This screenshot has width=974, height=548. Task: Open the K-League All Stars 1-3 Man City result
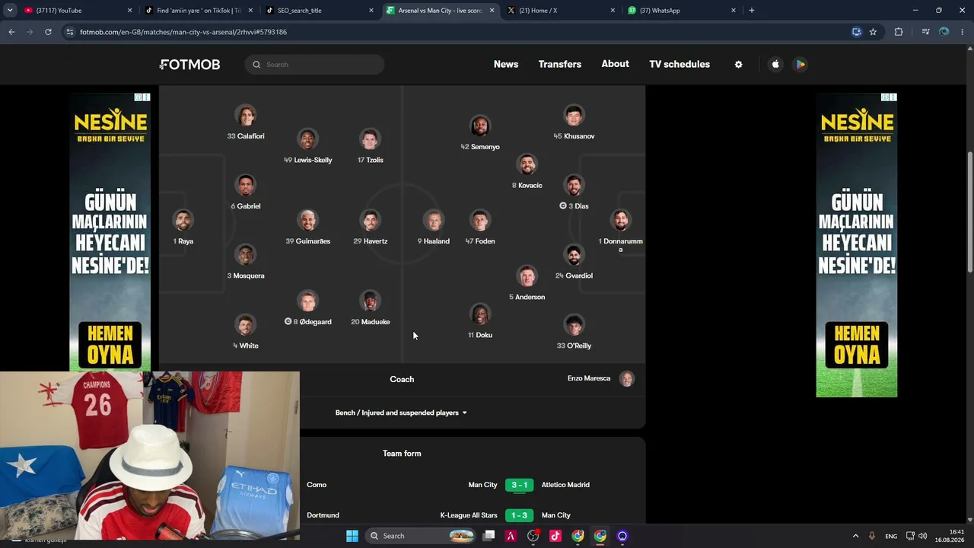click(519, 515)
